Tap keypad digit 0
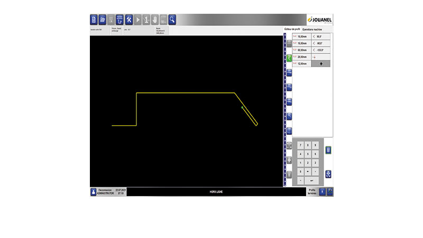 (300, 171)
